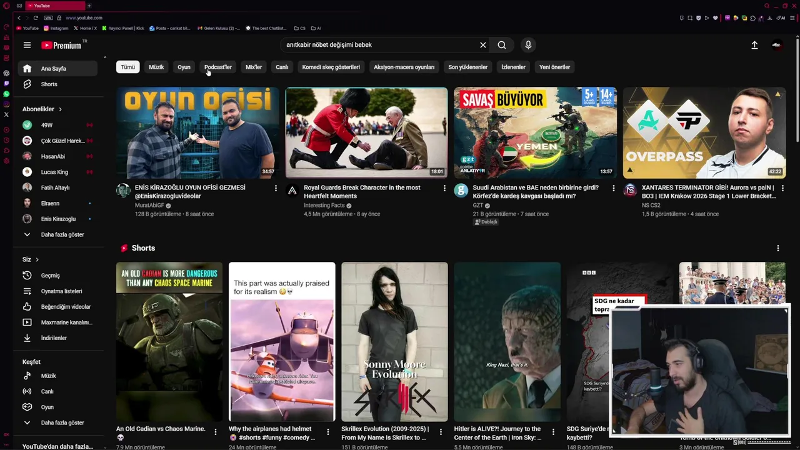The image size is (800, 450).
Task: Open the hamburger guide menu
Action: click(x=27, y=45)
